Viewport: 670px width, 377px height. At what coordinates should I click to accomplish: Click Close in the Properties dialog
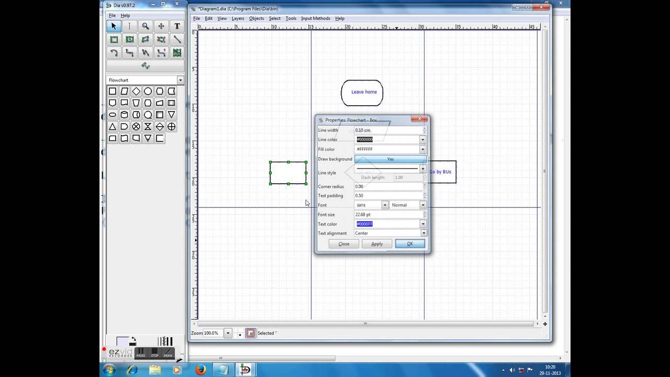click(344, 244)
